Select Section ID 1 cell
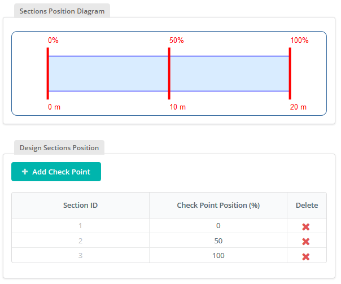This screenshot has width=341, height=284. click(80, 225)
